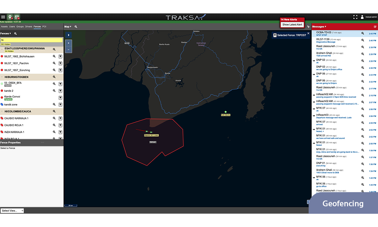The image size is (378, 227).
Task: Toggle the Messages panel checkbox
Action: pos(375,27)
